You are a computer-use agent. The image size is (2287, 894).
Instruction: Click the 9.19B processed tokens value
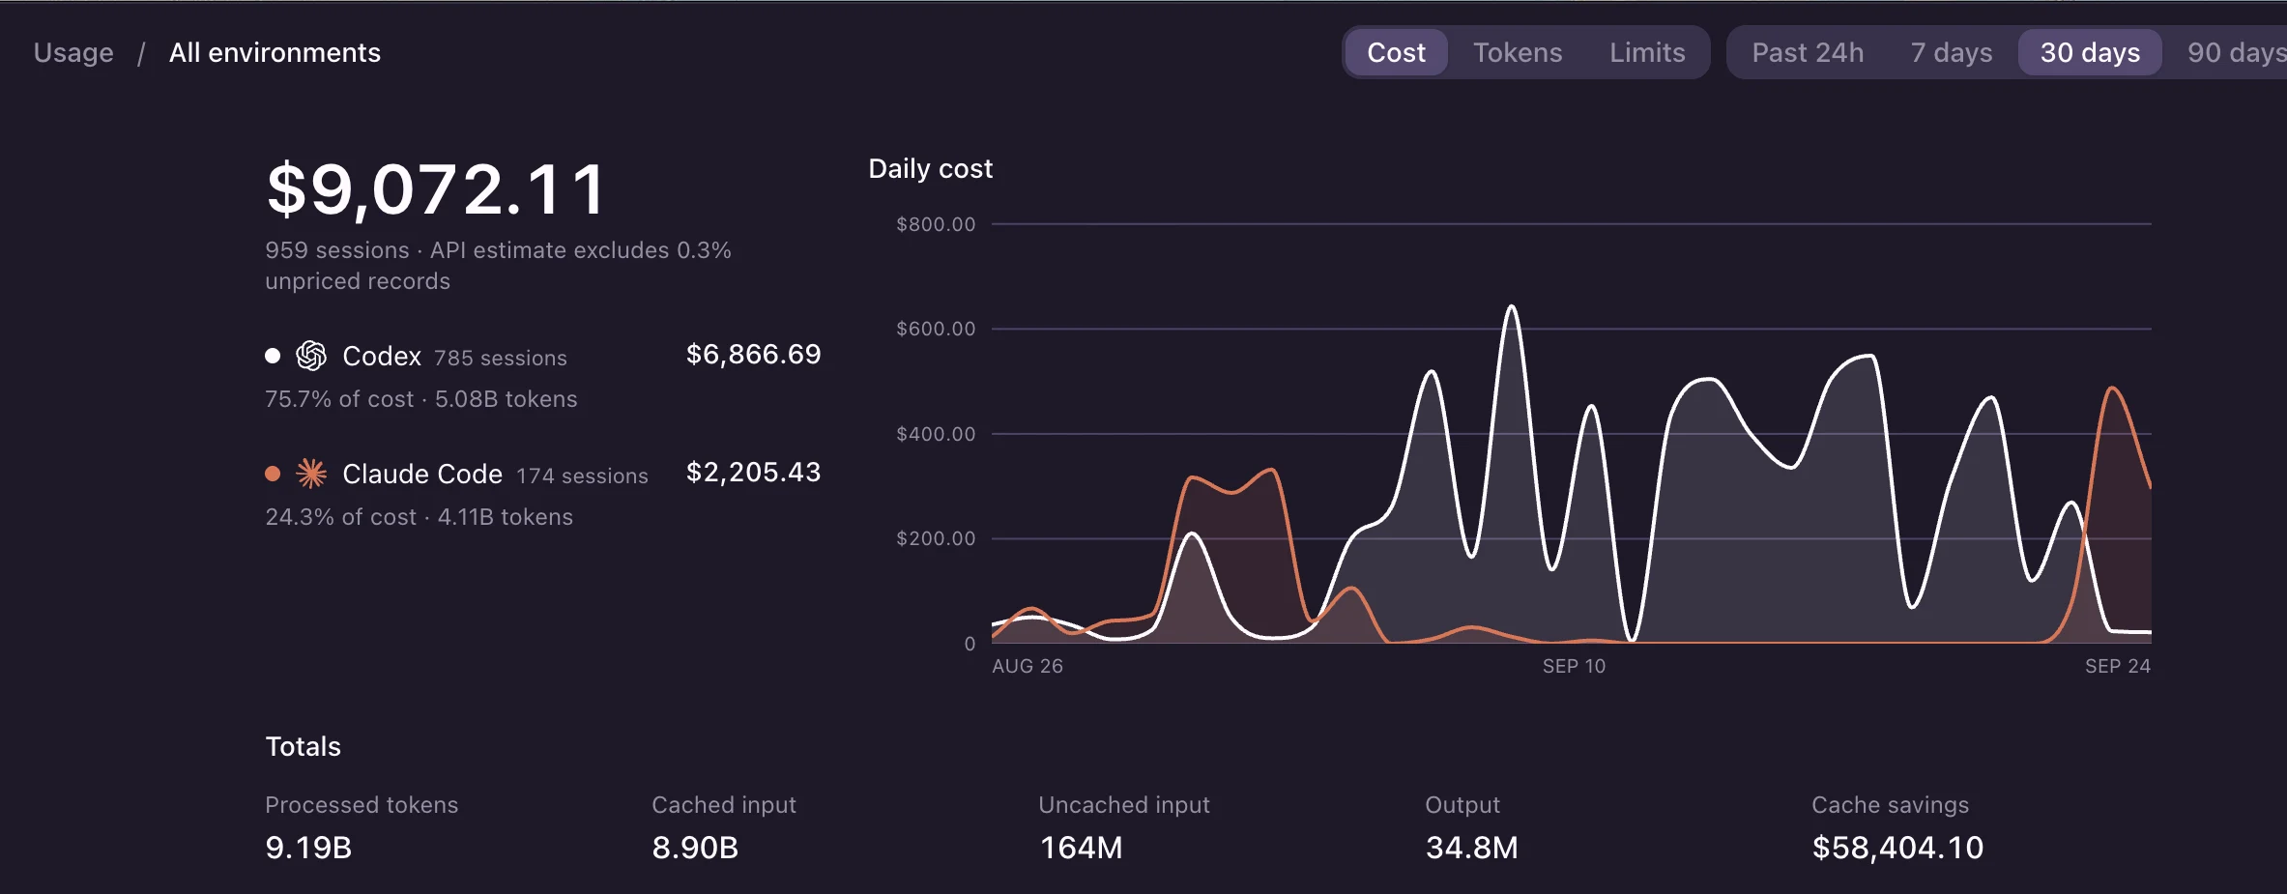[x=308, y=848]
